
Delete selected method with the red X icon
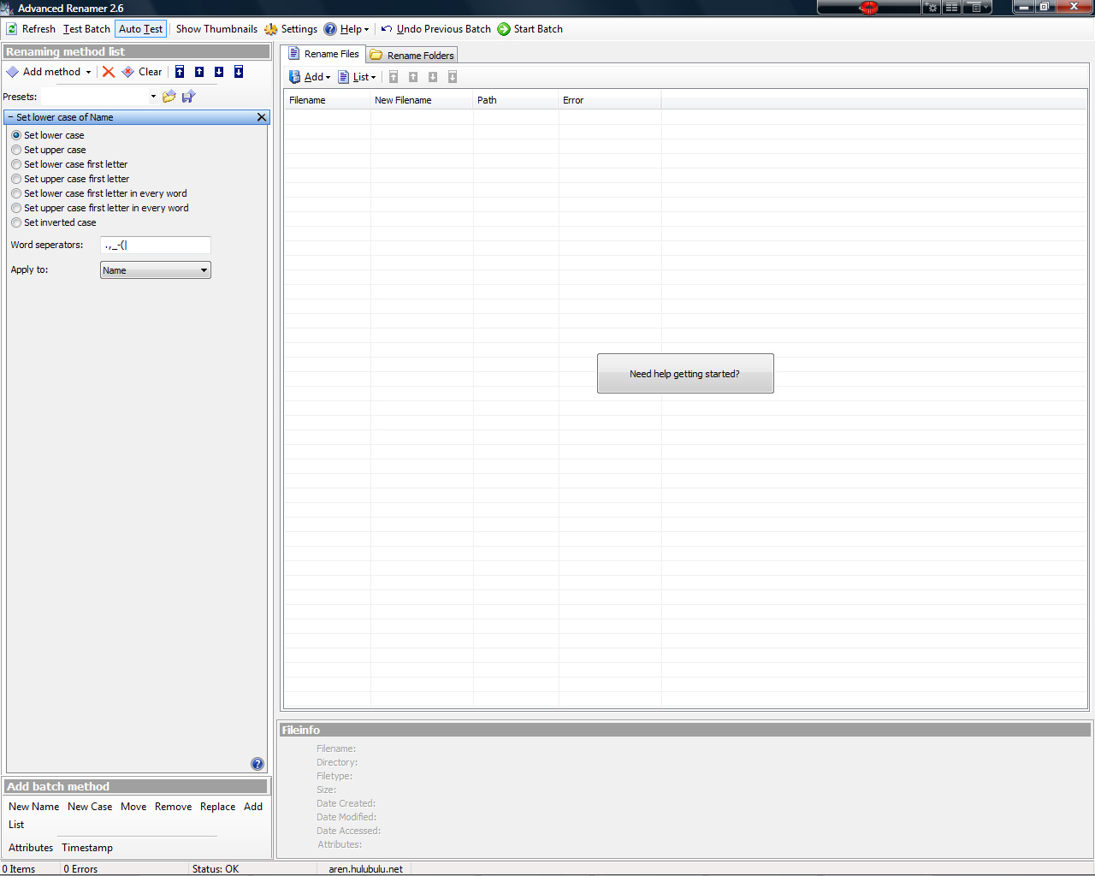click(x=109, y=72)
